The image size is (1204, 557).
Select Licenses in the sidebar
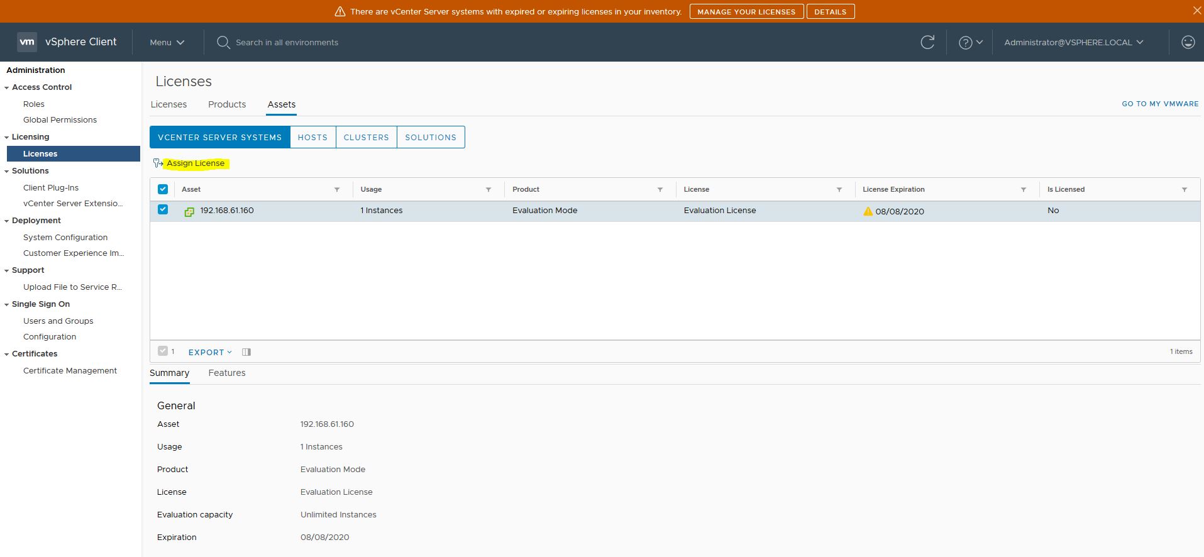click(x=74, y=154)
